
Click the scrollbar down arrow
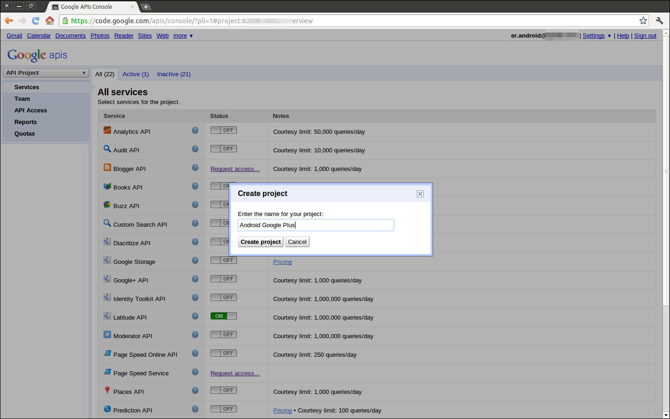[x=666, y=415]
